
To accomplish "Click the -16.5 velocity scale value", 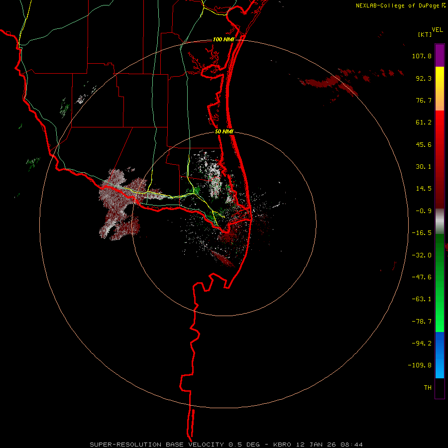I will click(x=422, y=233).
